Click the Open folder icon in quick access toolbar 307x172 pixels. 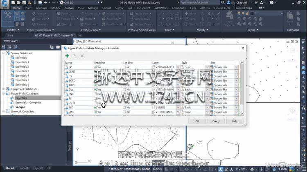(x=18, y=2)
